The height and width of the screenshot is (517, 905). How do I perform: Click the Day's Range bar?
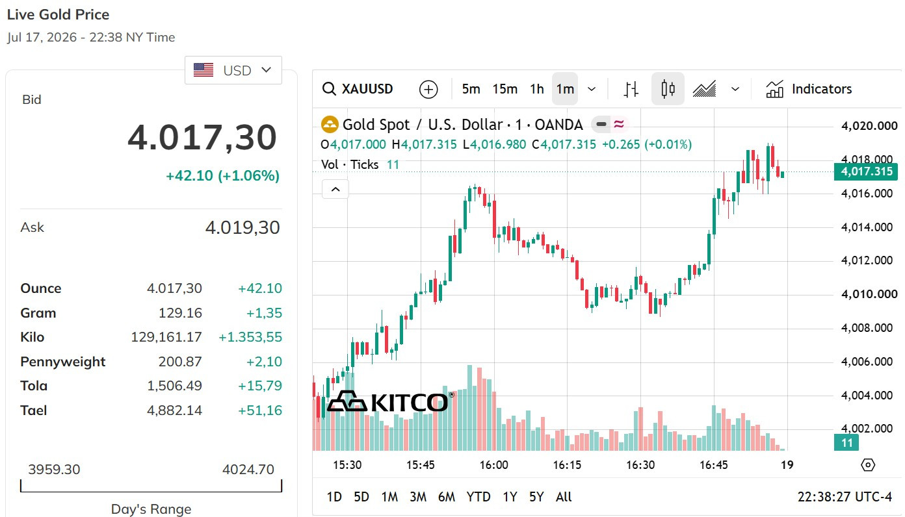[151, 486]
